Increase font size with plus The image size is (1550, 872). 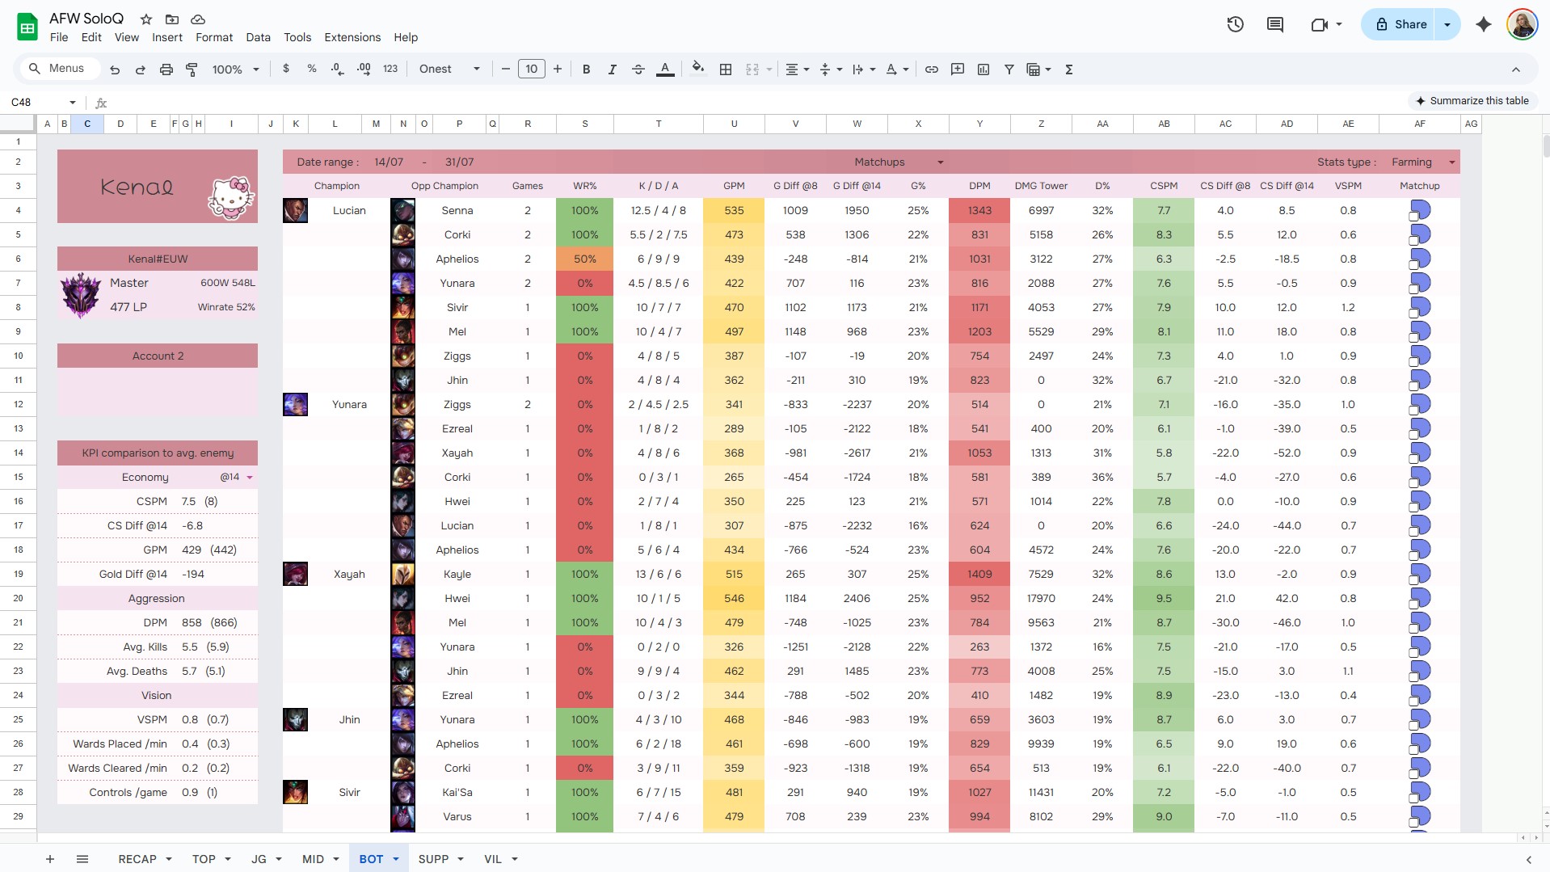[x=558, y=70]
